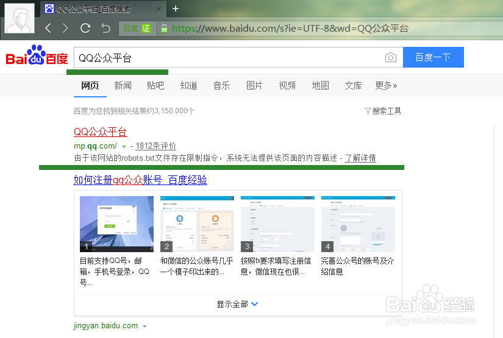Expand dropdown arrow next to mp.qq.com

point(124,147)
